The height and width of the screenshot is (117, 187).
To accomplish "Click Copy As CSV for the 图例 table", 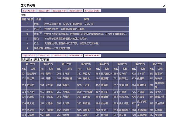I will point(44,11).
